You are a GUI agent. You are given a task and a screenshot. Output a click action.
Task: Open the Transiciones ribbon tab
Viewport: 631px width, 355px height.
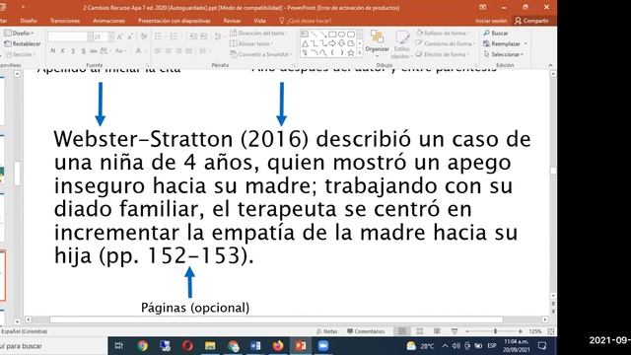(x=65, y=21)
